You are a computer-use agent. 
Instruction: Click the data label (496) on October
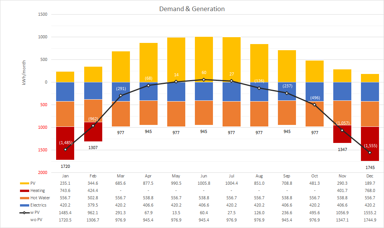coord(315,98)
